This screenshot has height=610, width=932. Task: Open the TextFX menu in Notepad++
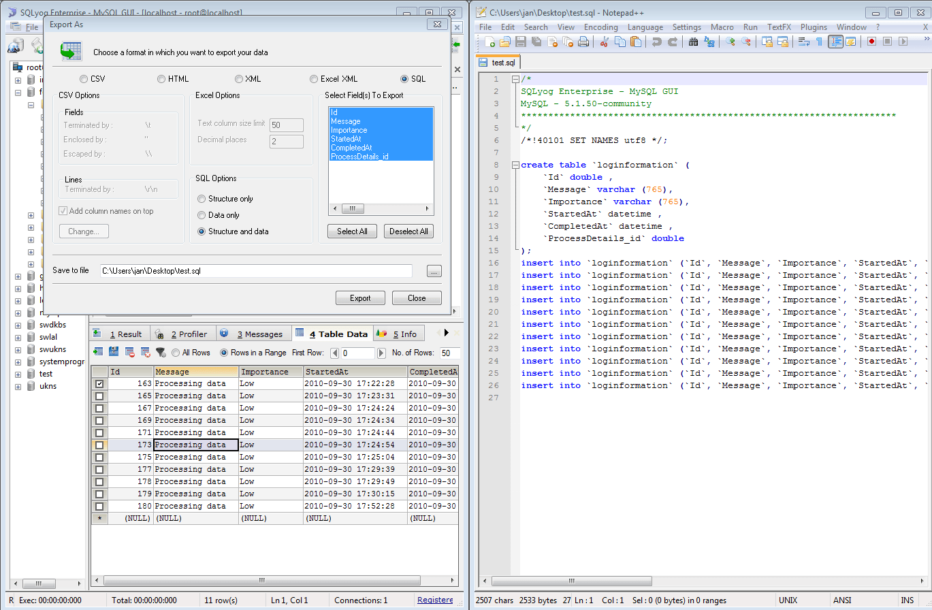[x=779, y=27]
